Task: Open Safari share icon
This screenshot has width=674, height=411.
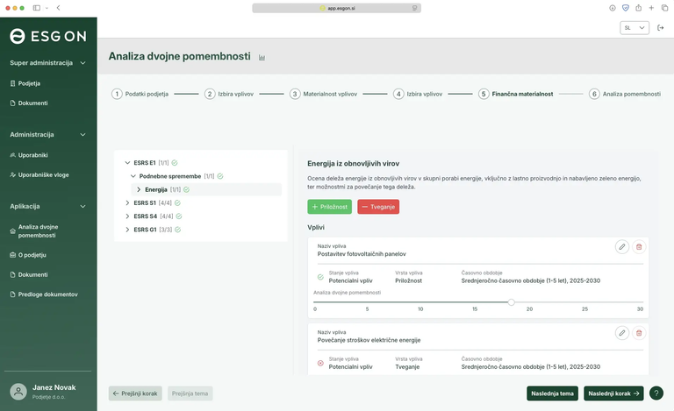Action: (x=639, y=8)
